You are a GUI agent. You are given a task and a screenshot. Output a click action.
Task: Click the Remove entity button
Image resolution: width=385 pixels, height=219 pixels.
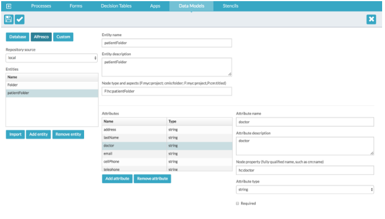68,135
